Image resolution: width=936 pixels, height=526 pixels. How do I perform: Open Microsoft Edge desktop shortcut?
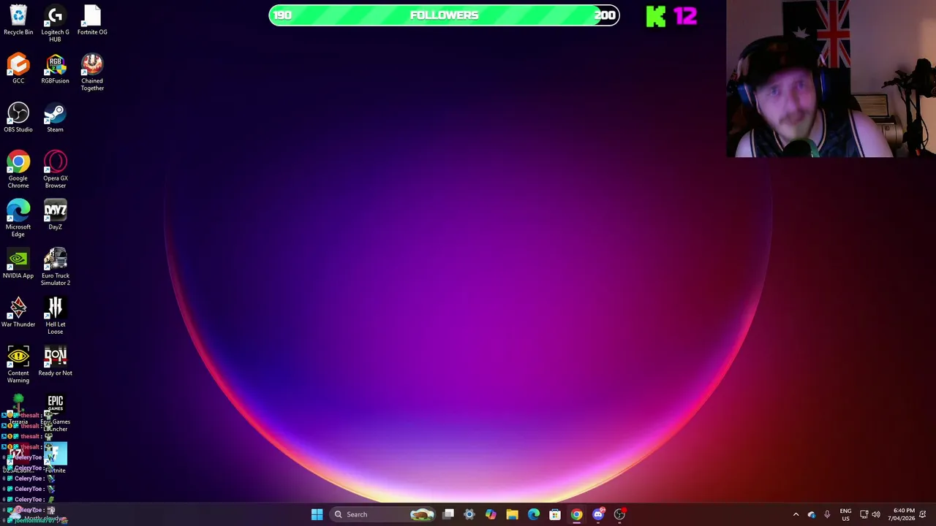click(18, 218)
